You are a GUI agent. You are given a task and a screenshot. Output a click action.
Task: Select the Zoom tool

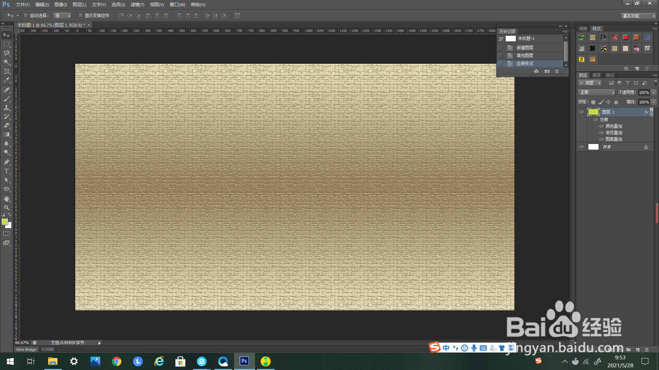pyautogui.click(x=7, y=208)
